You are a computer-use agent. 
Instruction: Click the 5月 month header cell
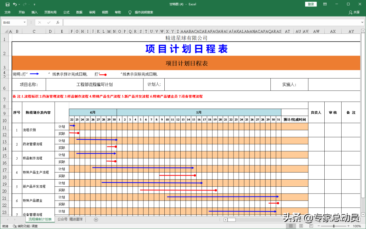199,112
